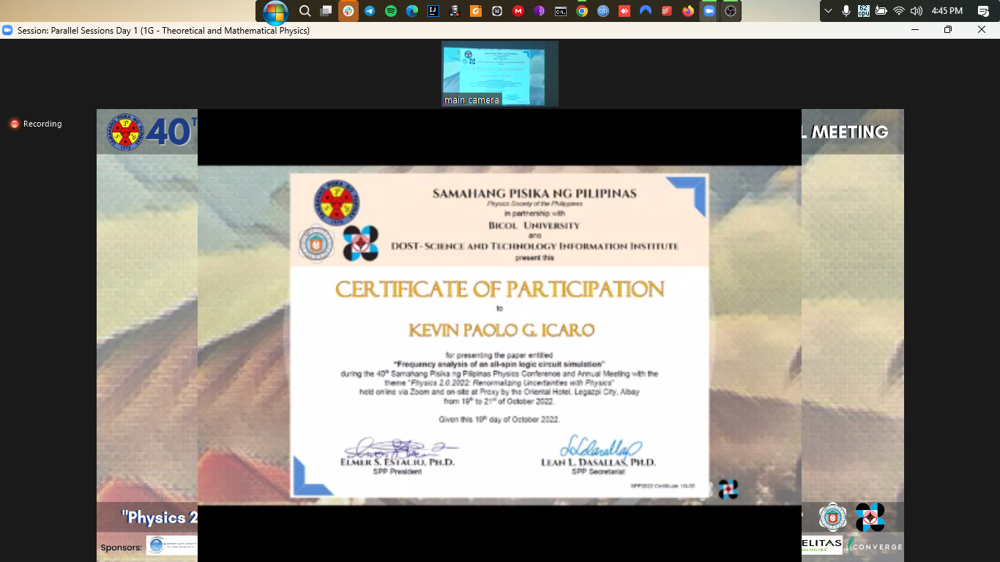Launch the Command Prompt from the taskbar
The width and height of the screenshot is (1000, 562).
click(560, 11)
